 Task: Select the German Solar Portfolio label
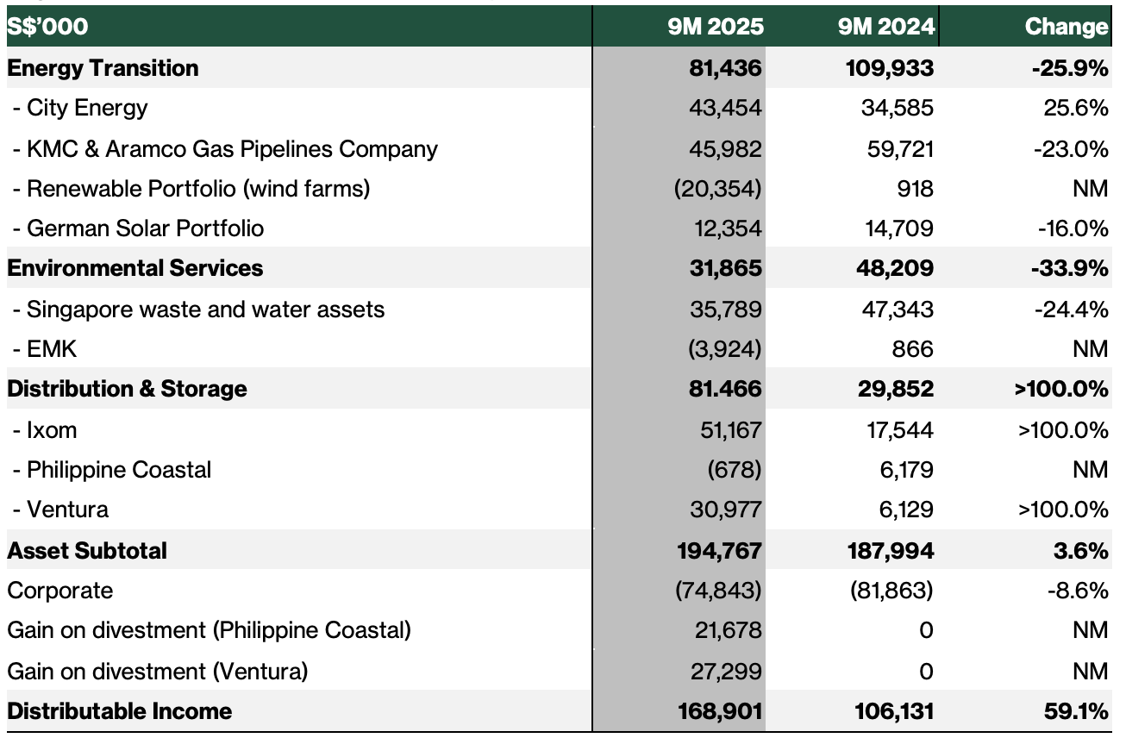point(138,228)
